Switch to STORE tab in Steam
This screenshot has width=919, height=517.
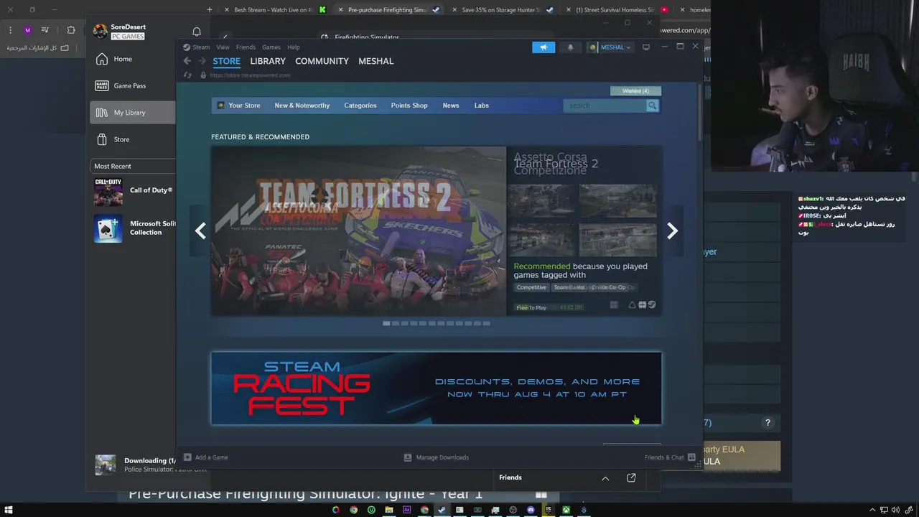(226, 61)
